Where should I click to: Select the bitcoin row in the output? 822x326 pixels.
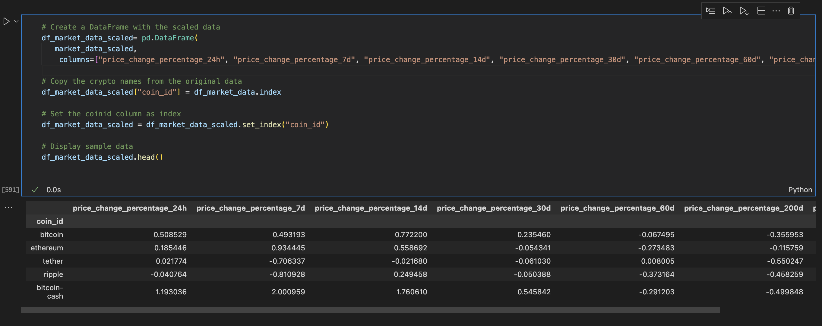pos(52,234)
